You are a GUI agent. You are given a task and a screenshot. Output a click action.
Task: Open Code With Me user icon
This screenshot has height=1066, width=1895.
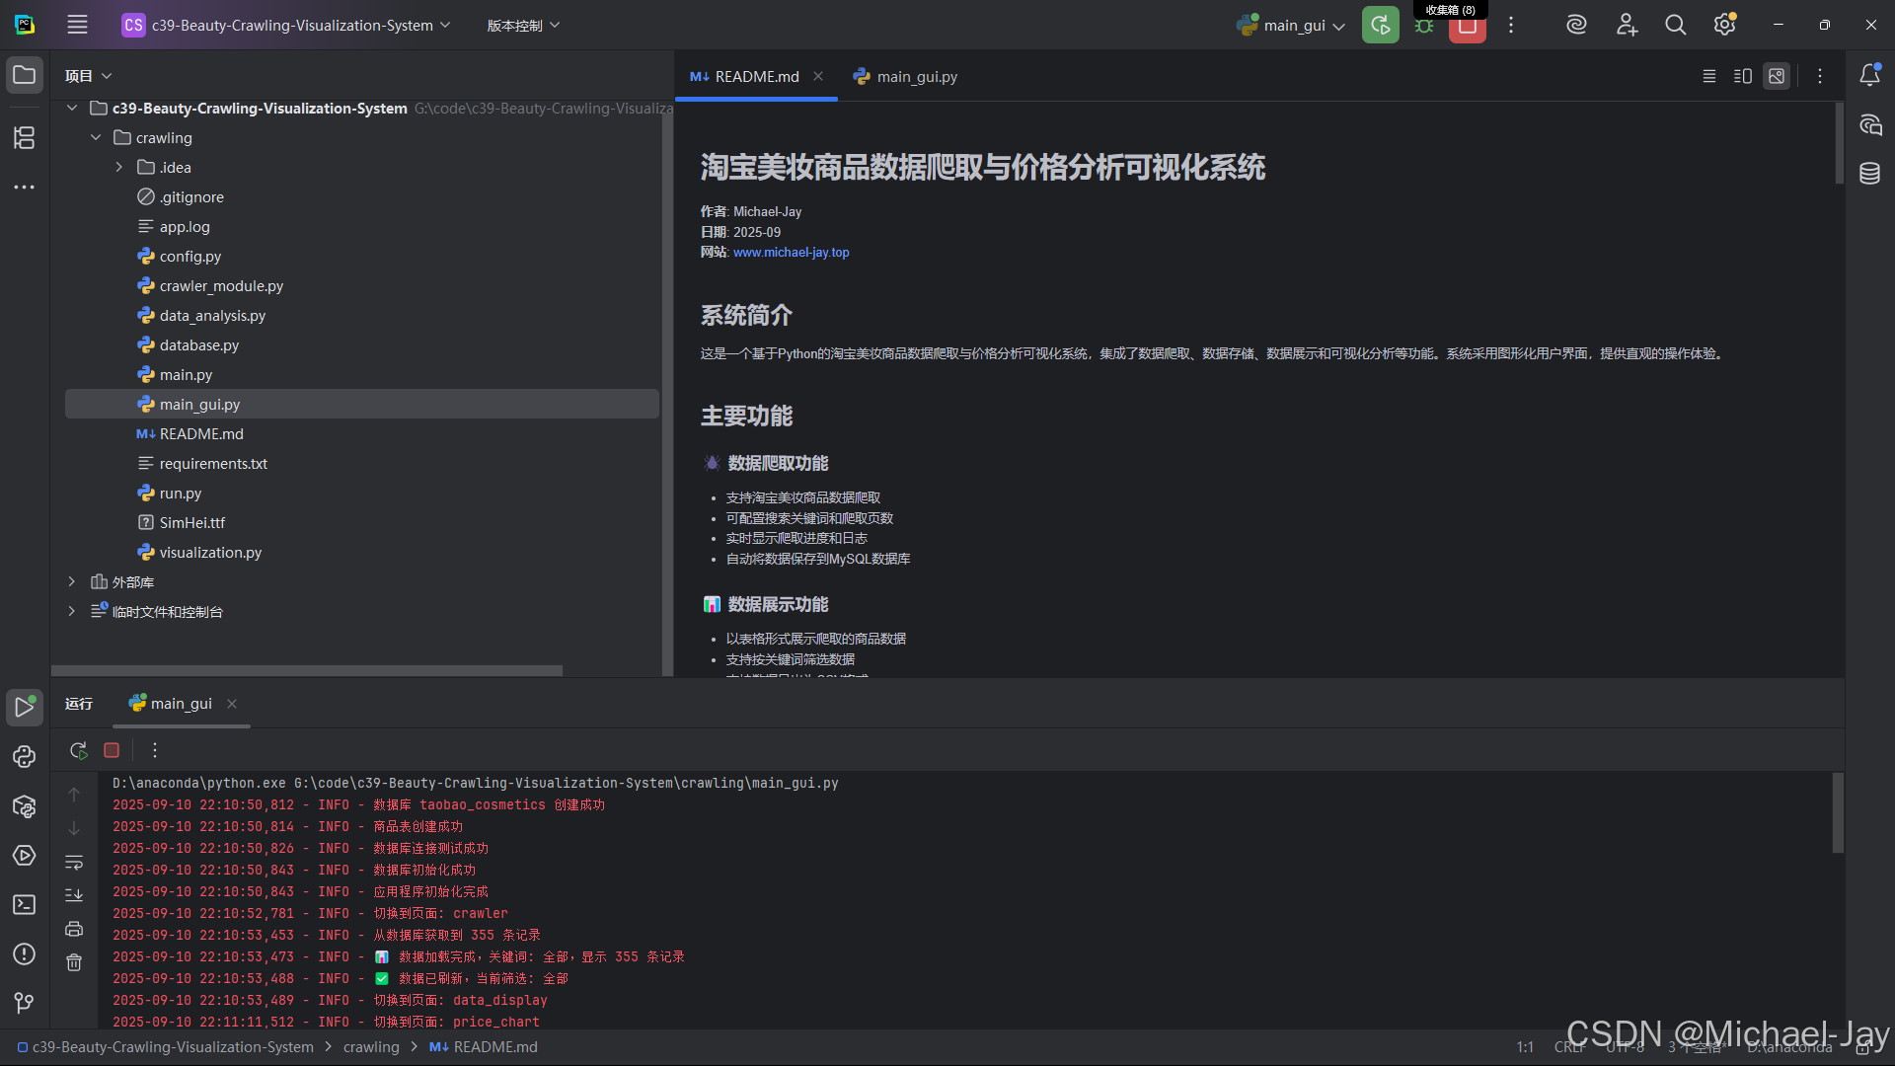(x=1627, y=25)
